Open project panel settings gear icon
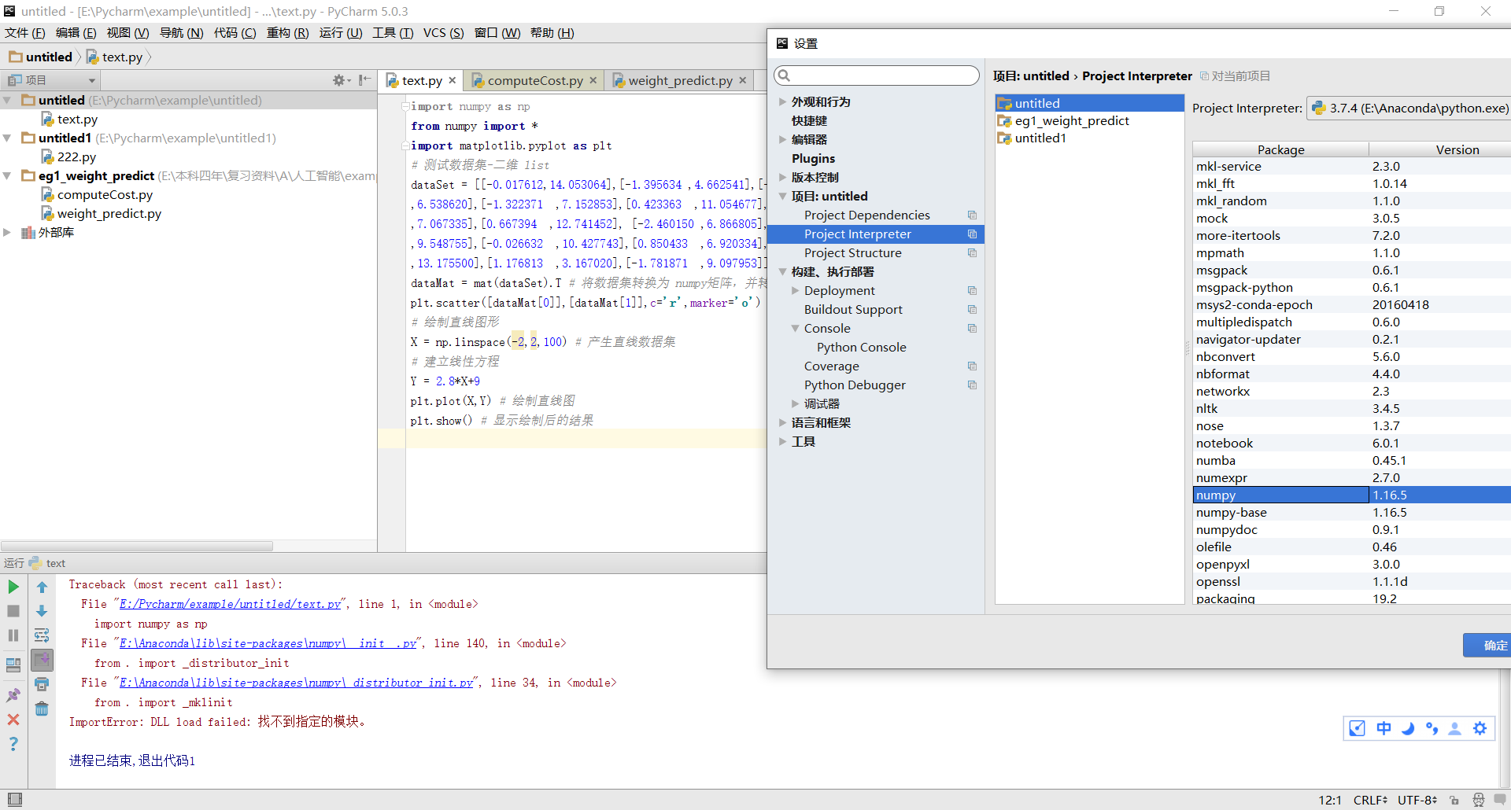Image resolution: width=1511 pixels, height=810 pixels. [341, 80]
